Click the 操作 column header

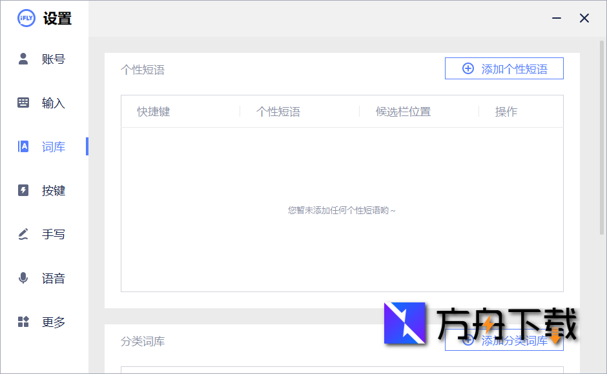point(507,111)
